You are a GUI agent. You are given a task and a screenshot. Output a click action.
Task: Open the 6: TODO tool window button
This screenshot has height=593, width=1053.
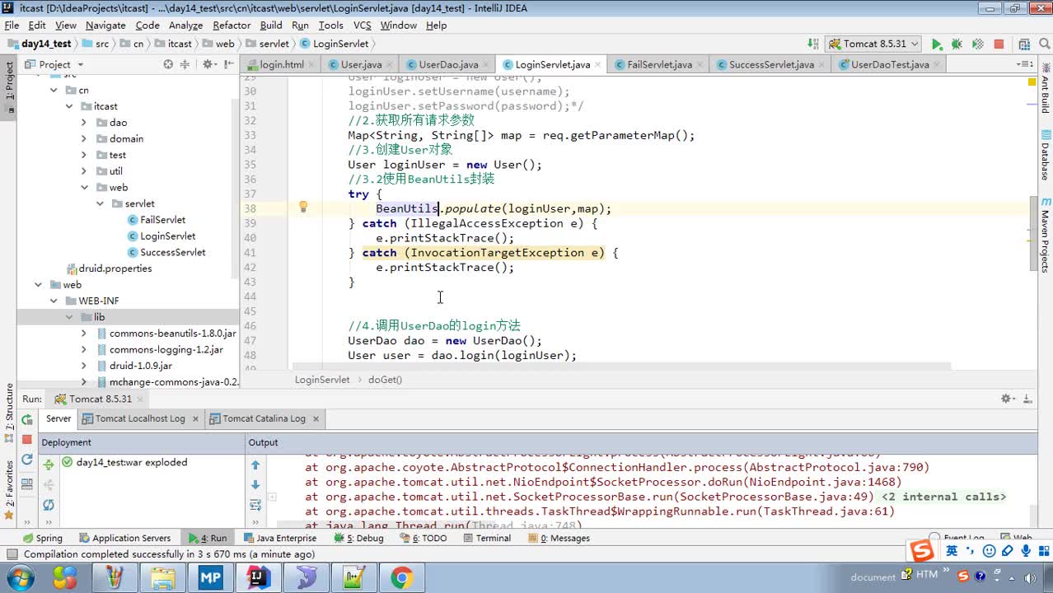pyautogui.click(x=423, y=538)
